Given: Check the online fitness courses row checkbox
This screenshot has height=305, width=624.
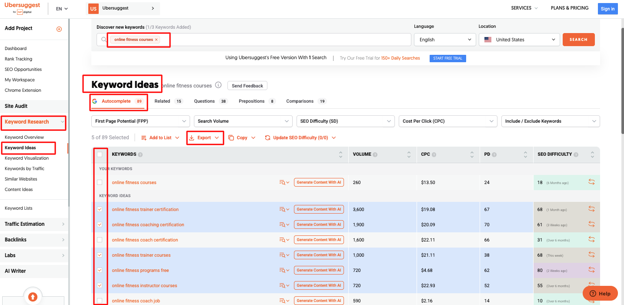Looking at the screenshot, I should pyautogui.click(x=100, y=182).
